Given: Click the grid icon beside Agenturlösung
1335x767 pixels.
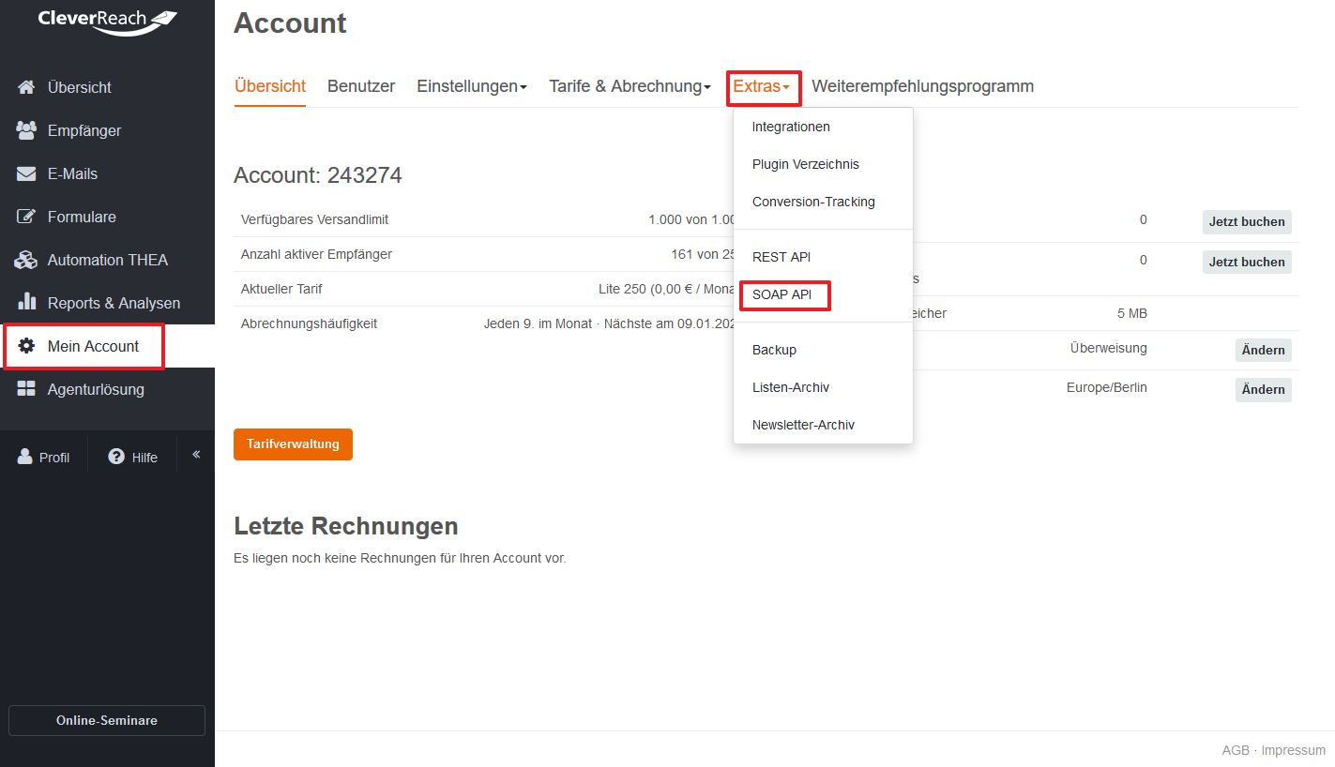Looking at the screenshot, I should point(26,389).
